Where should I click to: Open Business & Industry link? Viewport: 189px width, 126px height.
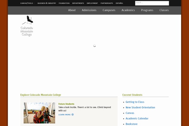[x=47, y=3]
